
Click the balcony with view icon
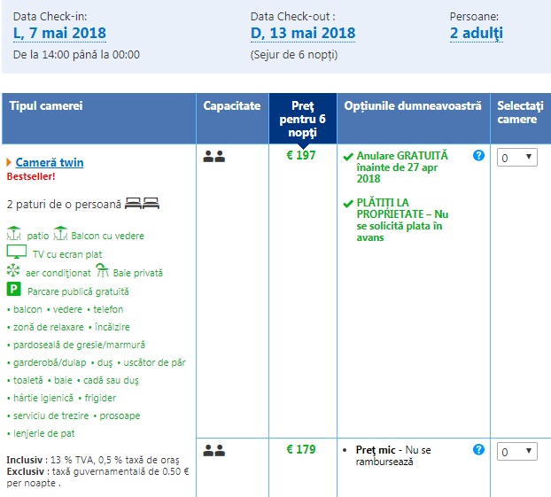click(60, 235)
